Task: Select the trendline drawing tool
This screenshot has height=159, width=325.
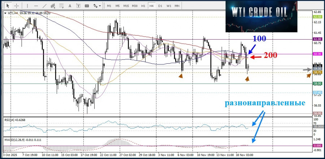Action: [x=45, y=6]
